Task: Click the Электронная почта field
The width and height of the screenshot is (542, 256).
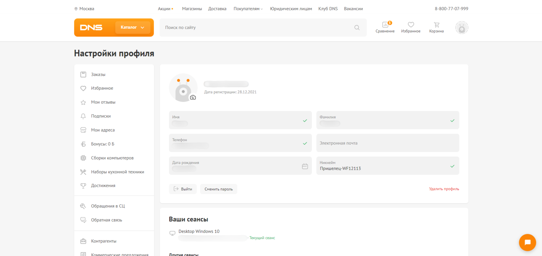Action: point(388,143)
